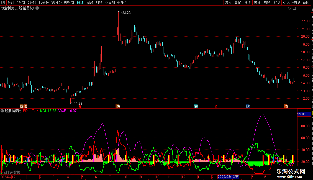Click the 统计 statistics button
Screen dimensions: 313x180
tap(257, 2)
